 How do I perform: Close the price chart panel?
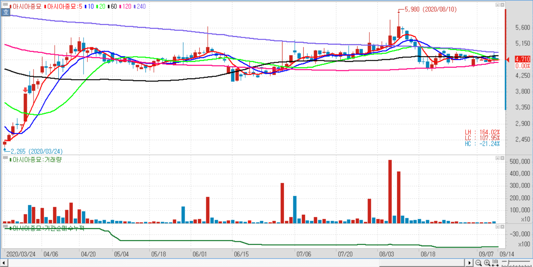pos(502,5)
